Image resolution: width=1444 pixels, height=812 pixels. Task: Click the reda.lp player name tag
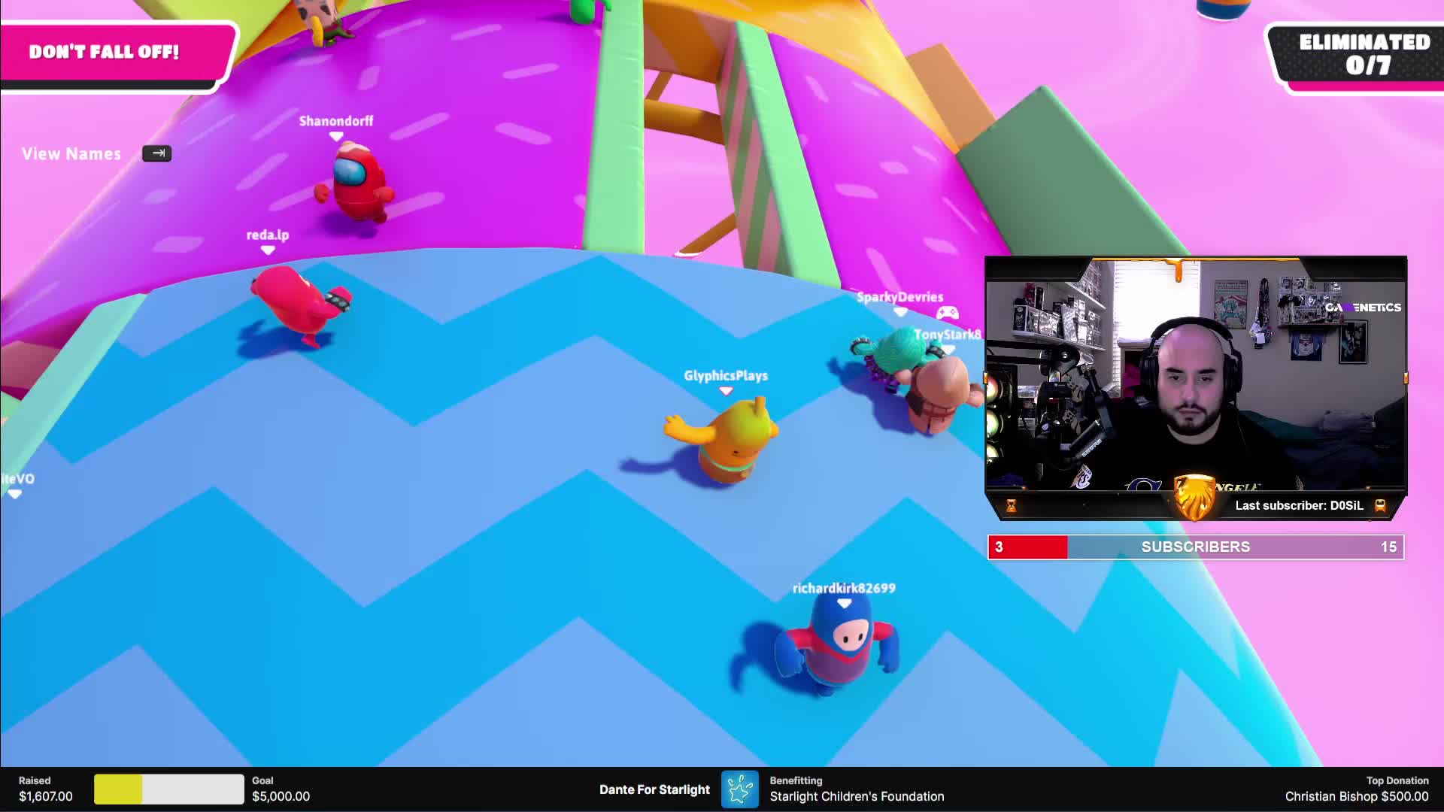[268, 235]
